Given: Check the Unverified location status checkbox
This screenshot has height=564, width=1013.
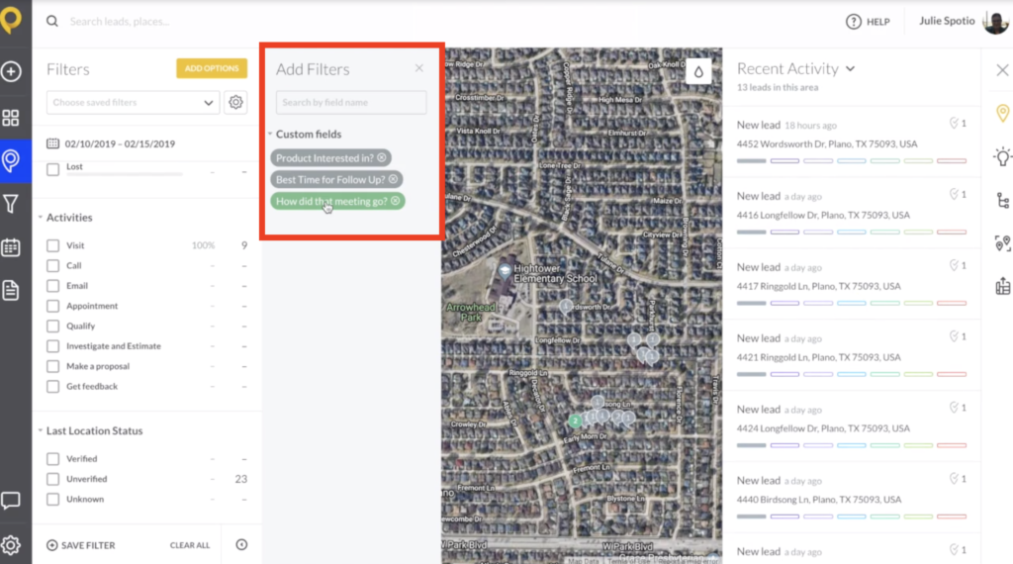Looking at the screenshot, I should click(53, 479).
